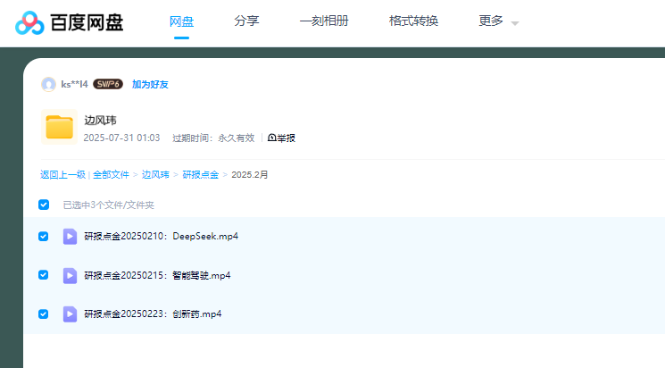Click the Baidu Netdisk cloud logo
The height and width of the screenshot is (368, 665).
(x=29, y=22)
